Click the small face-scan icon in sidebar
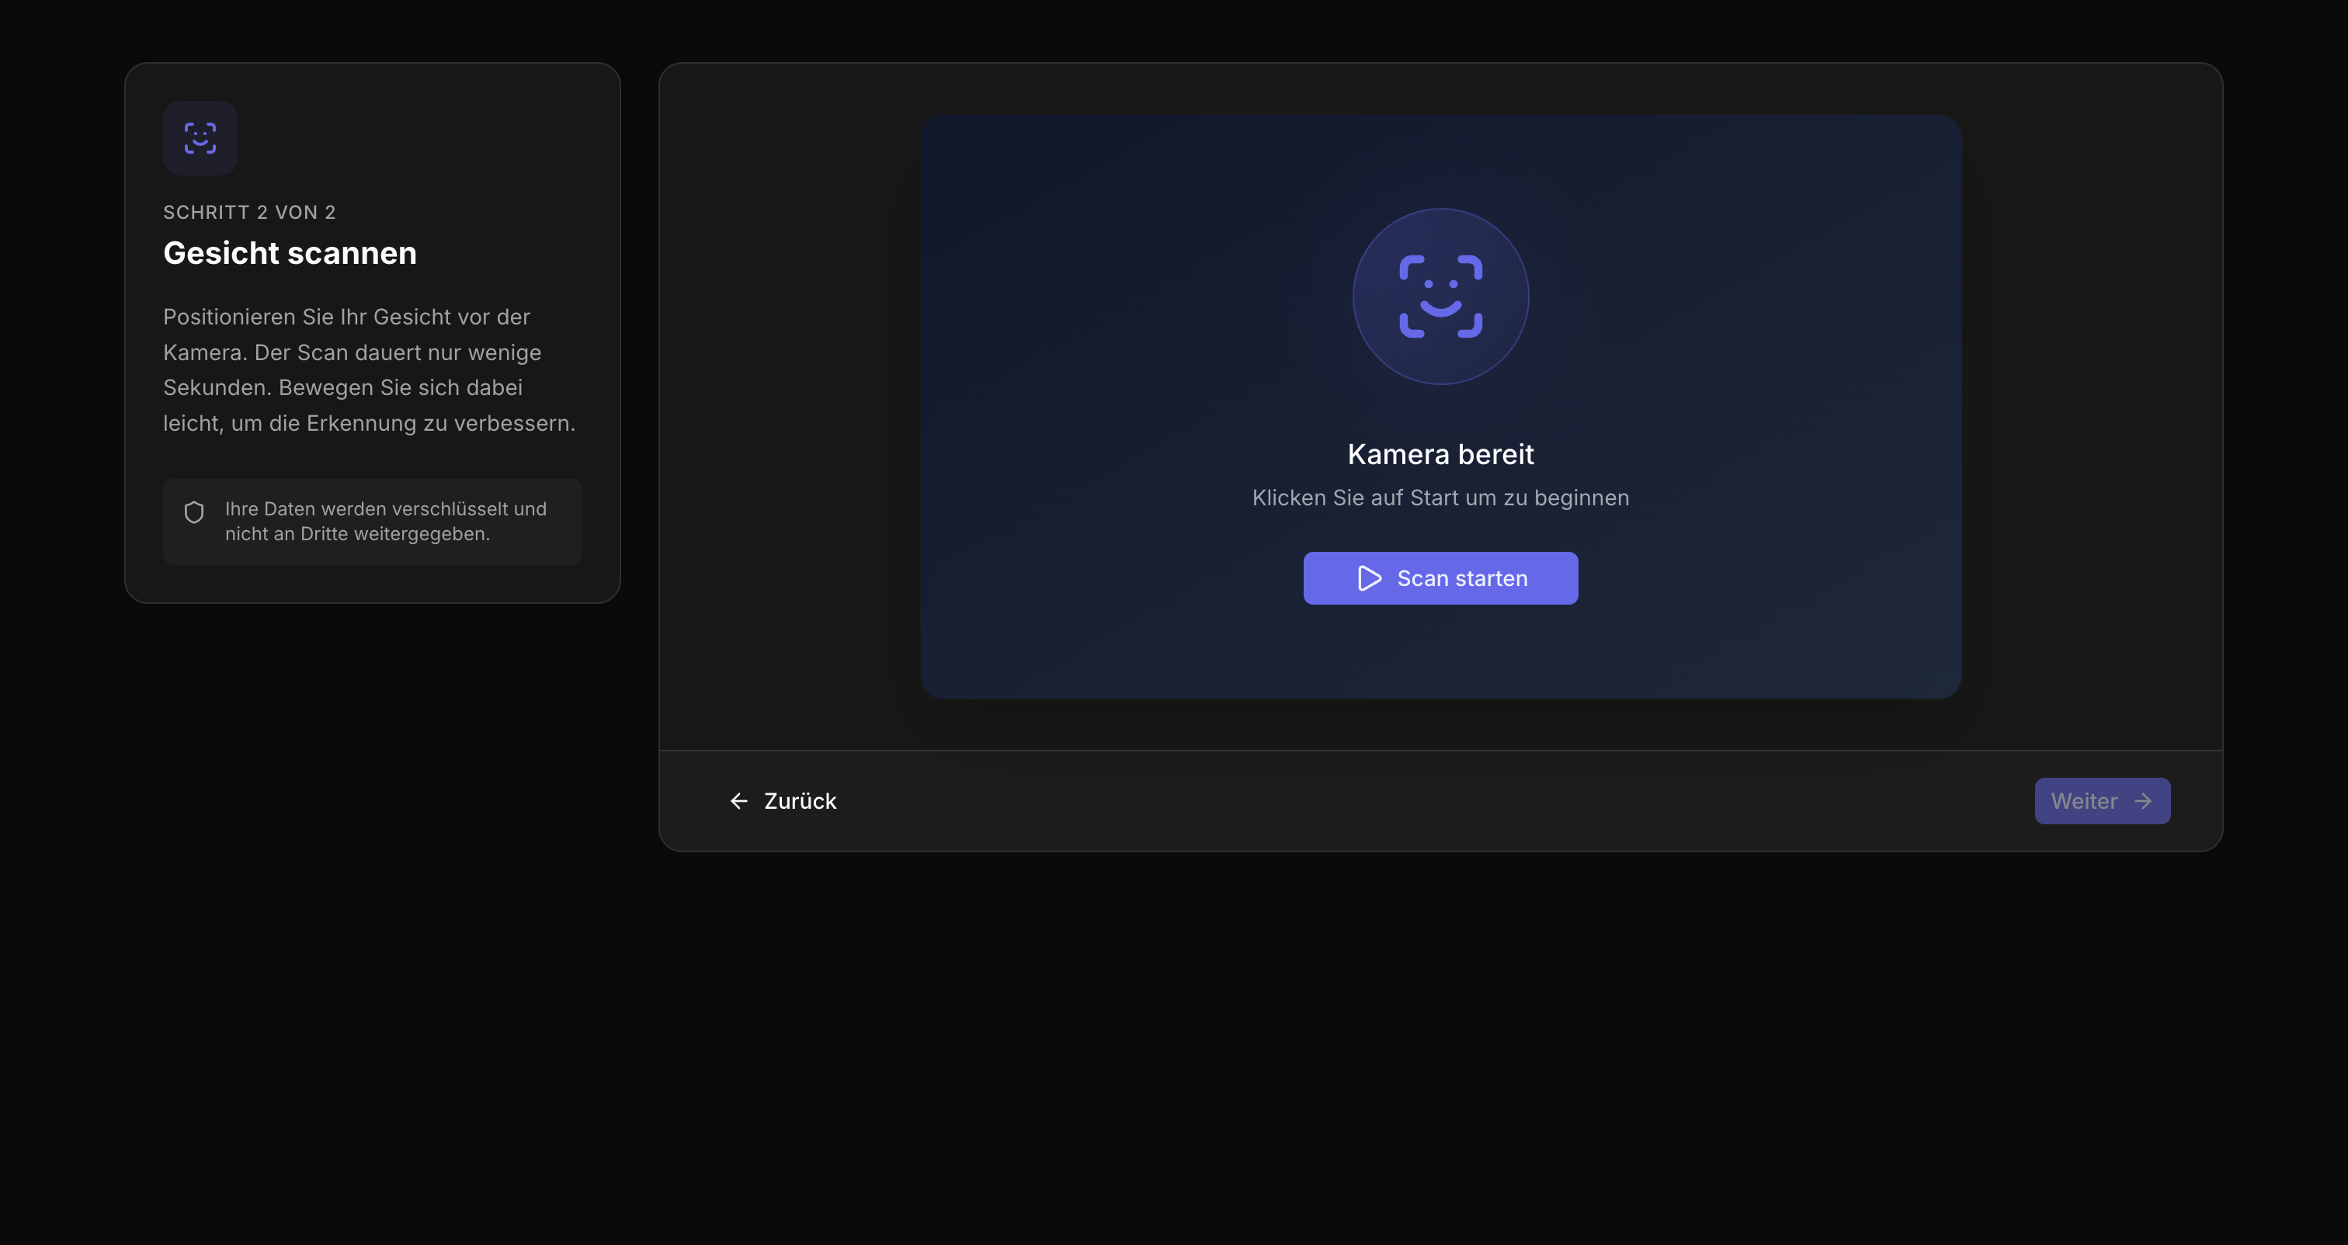The width and height of the screenshot is (2348, 1245). point(200,137)
